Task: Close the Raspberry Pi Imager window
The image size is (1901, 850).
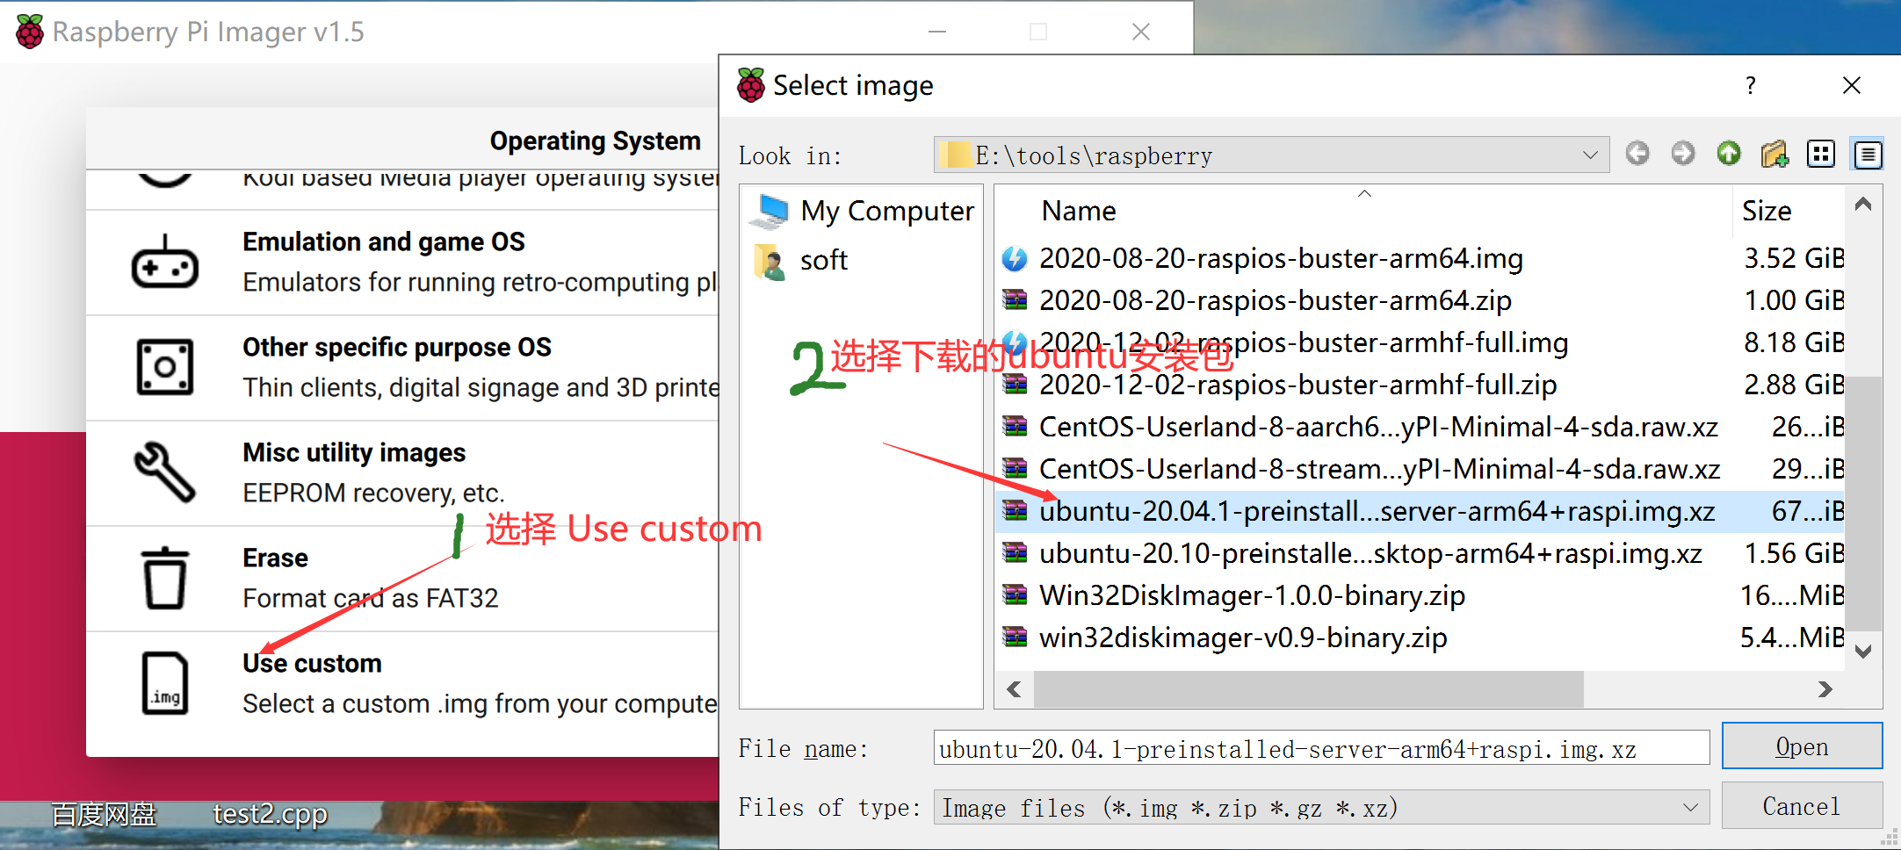Action: click(1141, 32)
